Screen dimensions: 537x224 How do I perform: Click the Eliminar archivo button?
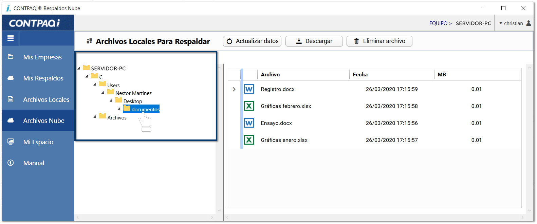pos(379,41)
